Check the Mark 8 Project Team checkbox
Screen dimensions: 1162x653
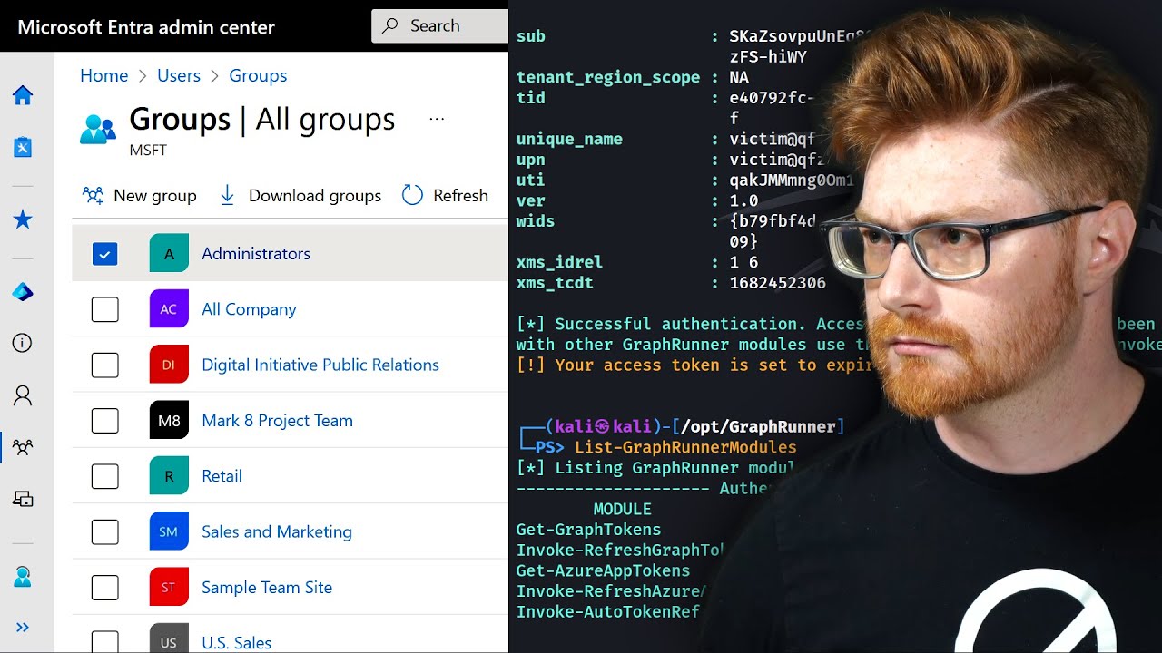click(105, 421)
